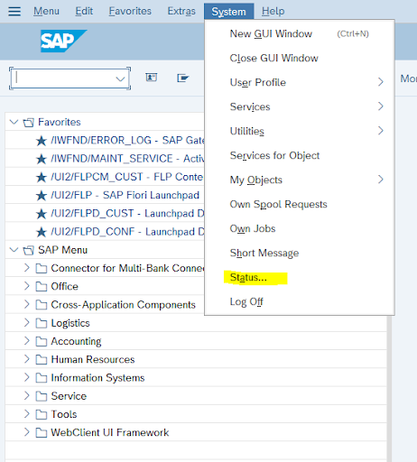The width and height of the screenshot is (417, 462).
Task: Collapse the Favorites tree node
Action: (14, 122)
